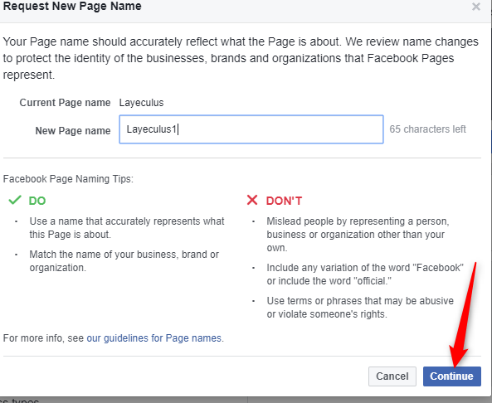Click the Continue button
Image resolution: width=492 pixels, height=403 pixels.
pyautogui.click(x=451, y=376)
